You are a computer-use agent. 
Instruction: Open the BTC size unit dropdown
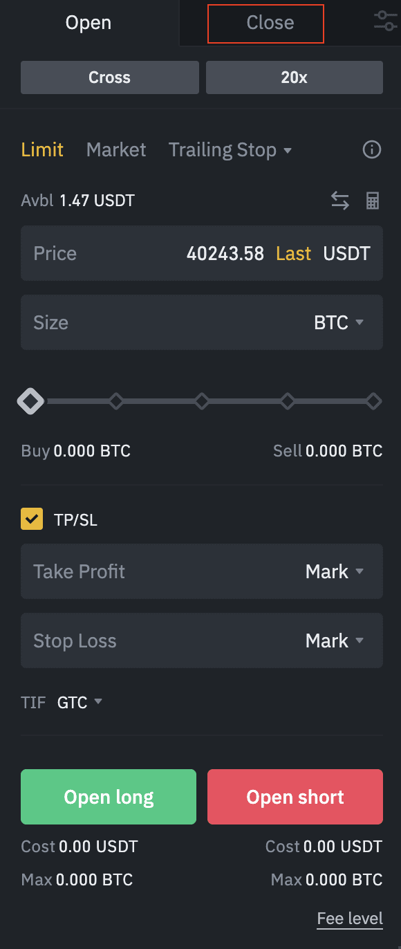click(339, 322)
